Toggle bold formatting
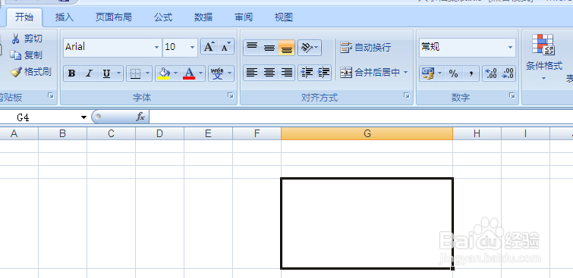Viewport: 573px width, 278px height. [x=71, y=73]
